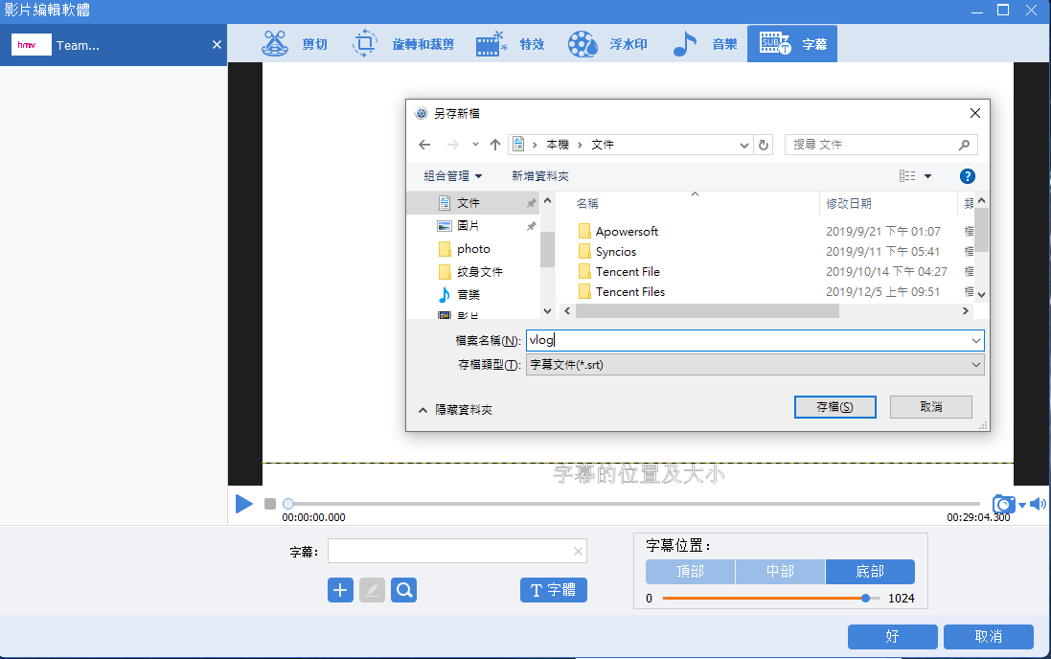Open the Syncios folder

tap(615, 251)
